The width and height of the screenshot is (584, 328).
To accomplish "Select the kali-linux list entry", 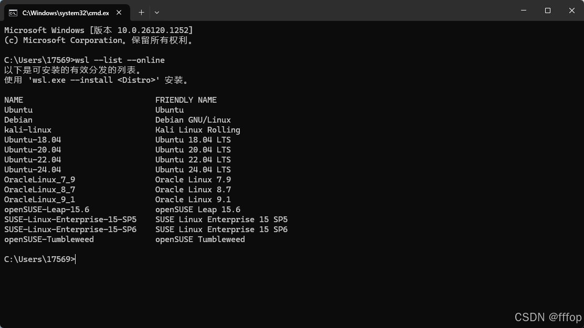I will [27, 129].
